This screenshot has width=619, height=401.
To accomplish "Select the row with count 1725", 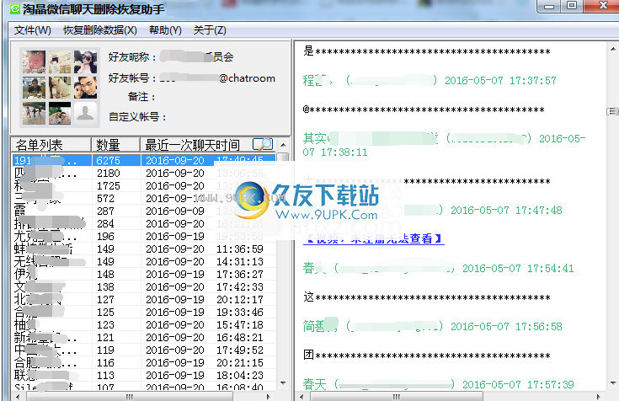I will [144, 185].
